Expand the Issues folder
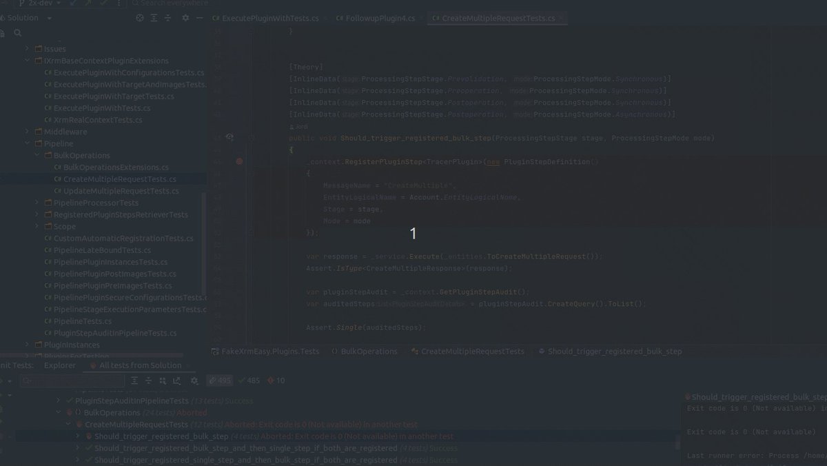The width and height of the screenshot is (827, 466). (x=28, y=49)
